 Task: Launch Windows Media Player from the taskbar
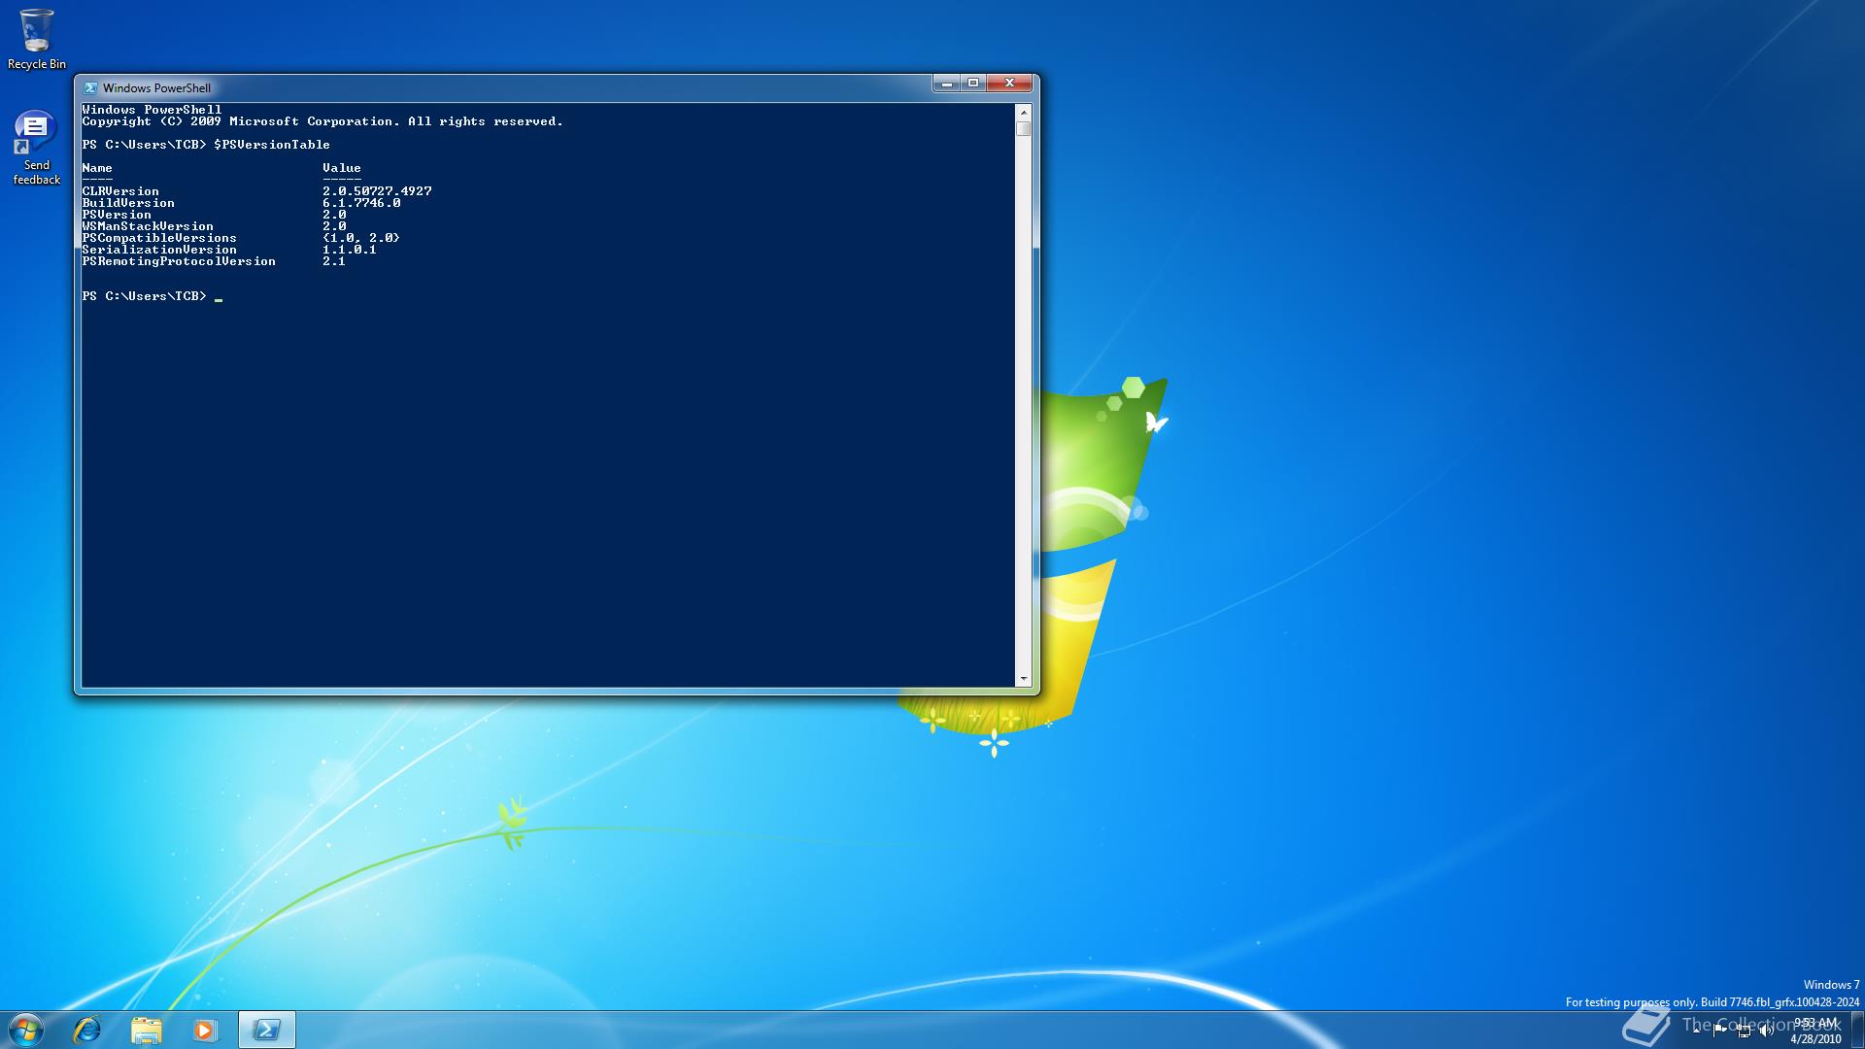click(205, 1030)
